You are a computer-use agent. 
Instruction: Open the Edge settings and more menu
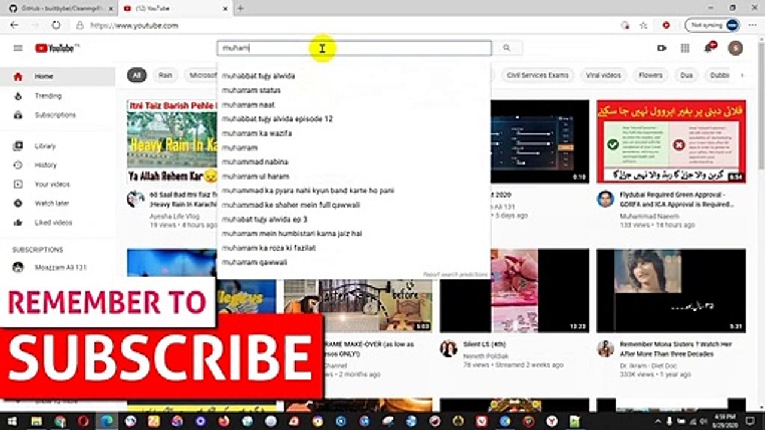[x=752, y=25]
